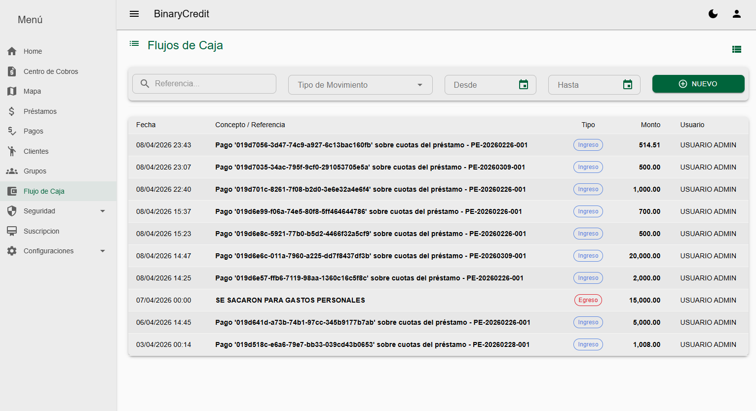
Task: Click the Usuario column header
Action: (692, 125)
